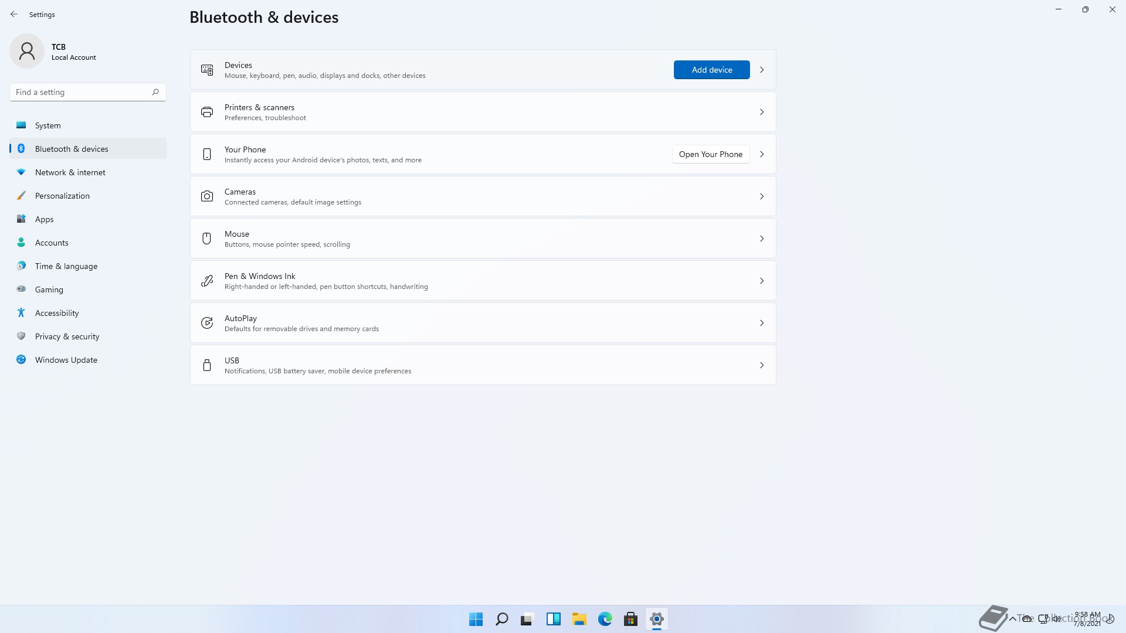Switch to Apps settings

tap(88, 219)
